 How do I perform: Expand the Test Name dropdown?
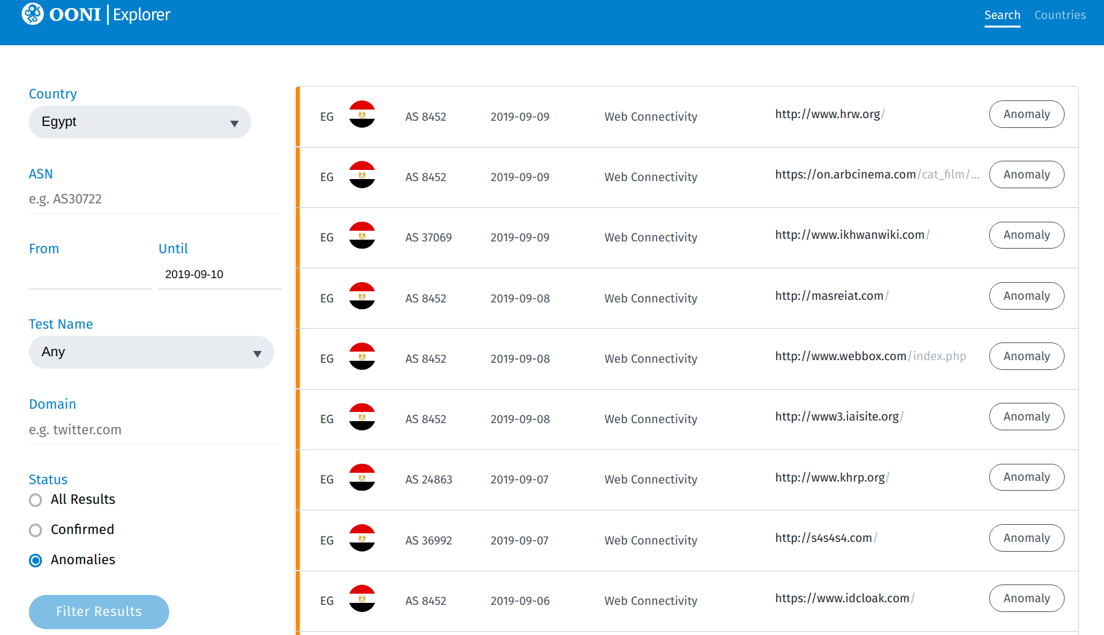tap(151, 353)
